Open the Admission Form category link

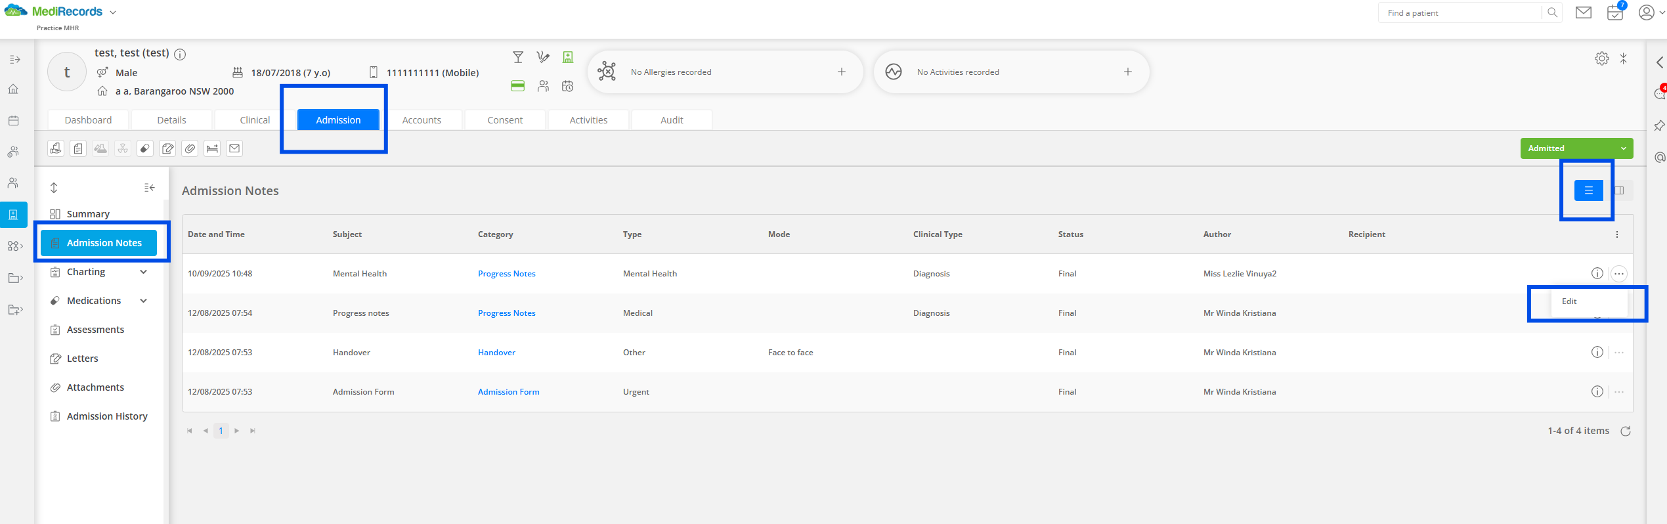point(508,392)
